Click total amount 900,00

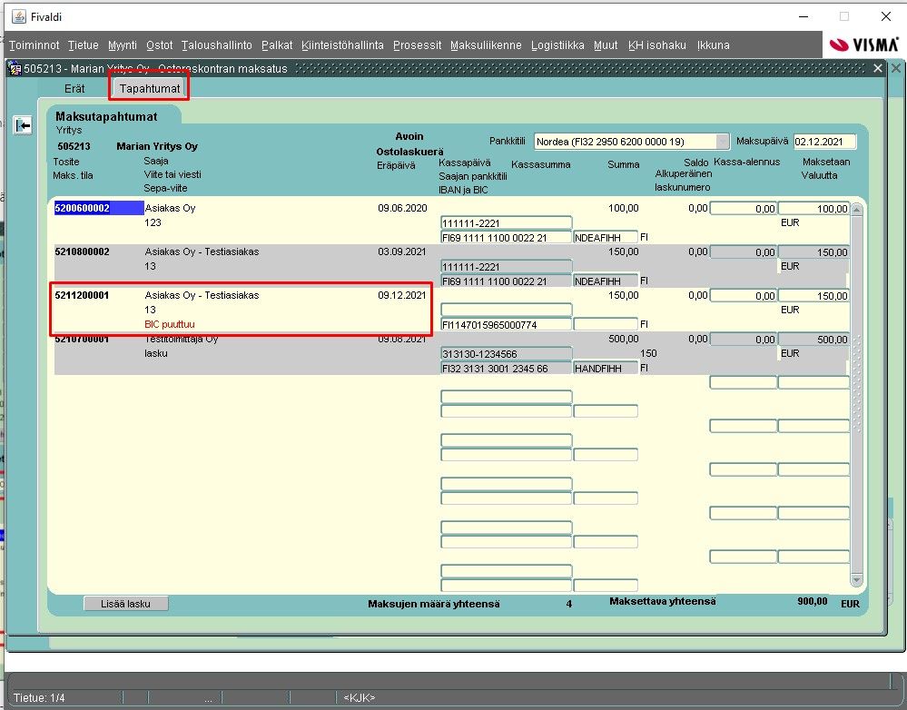(x=813, y=601)
